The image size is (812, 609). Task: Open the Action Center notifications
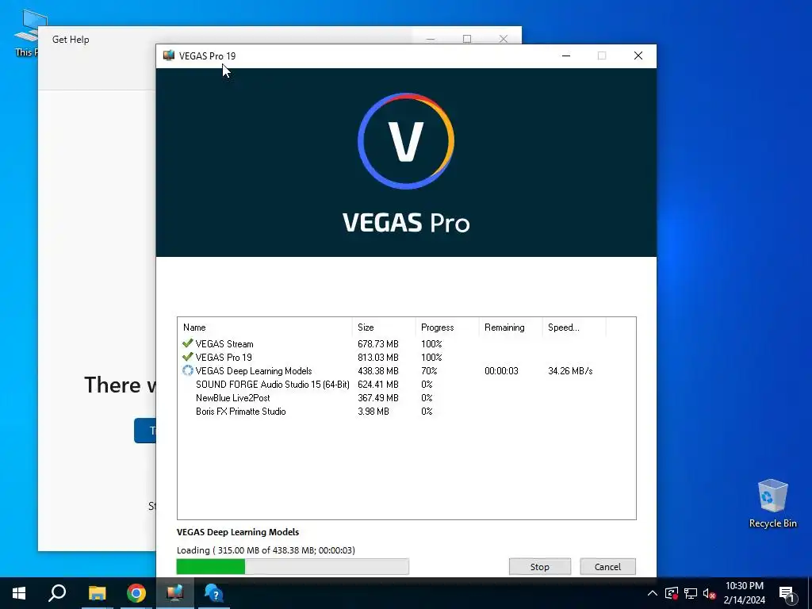pyautogui.click(x=787, y=594)
